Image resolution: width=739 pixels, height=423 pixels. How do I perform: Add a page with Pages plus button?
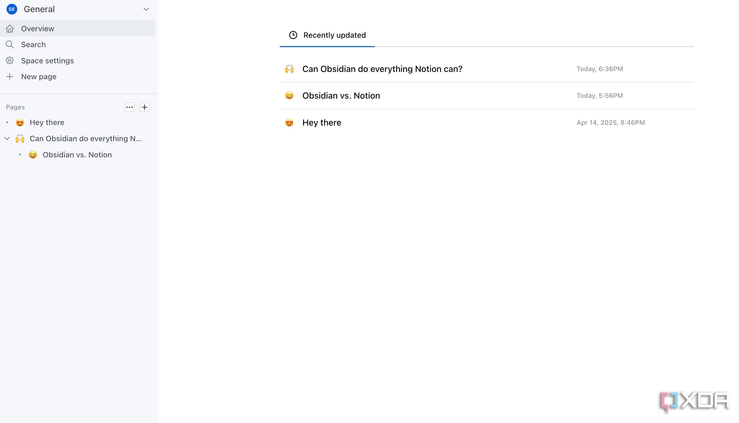coord(145,107)
